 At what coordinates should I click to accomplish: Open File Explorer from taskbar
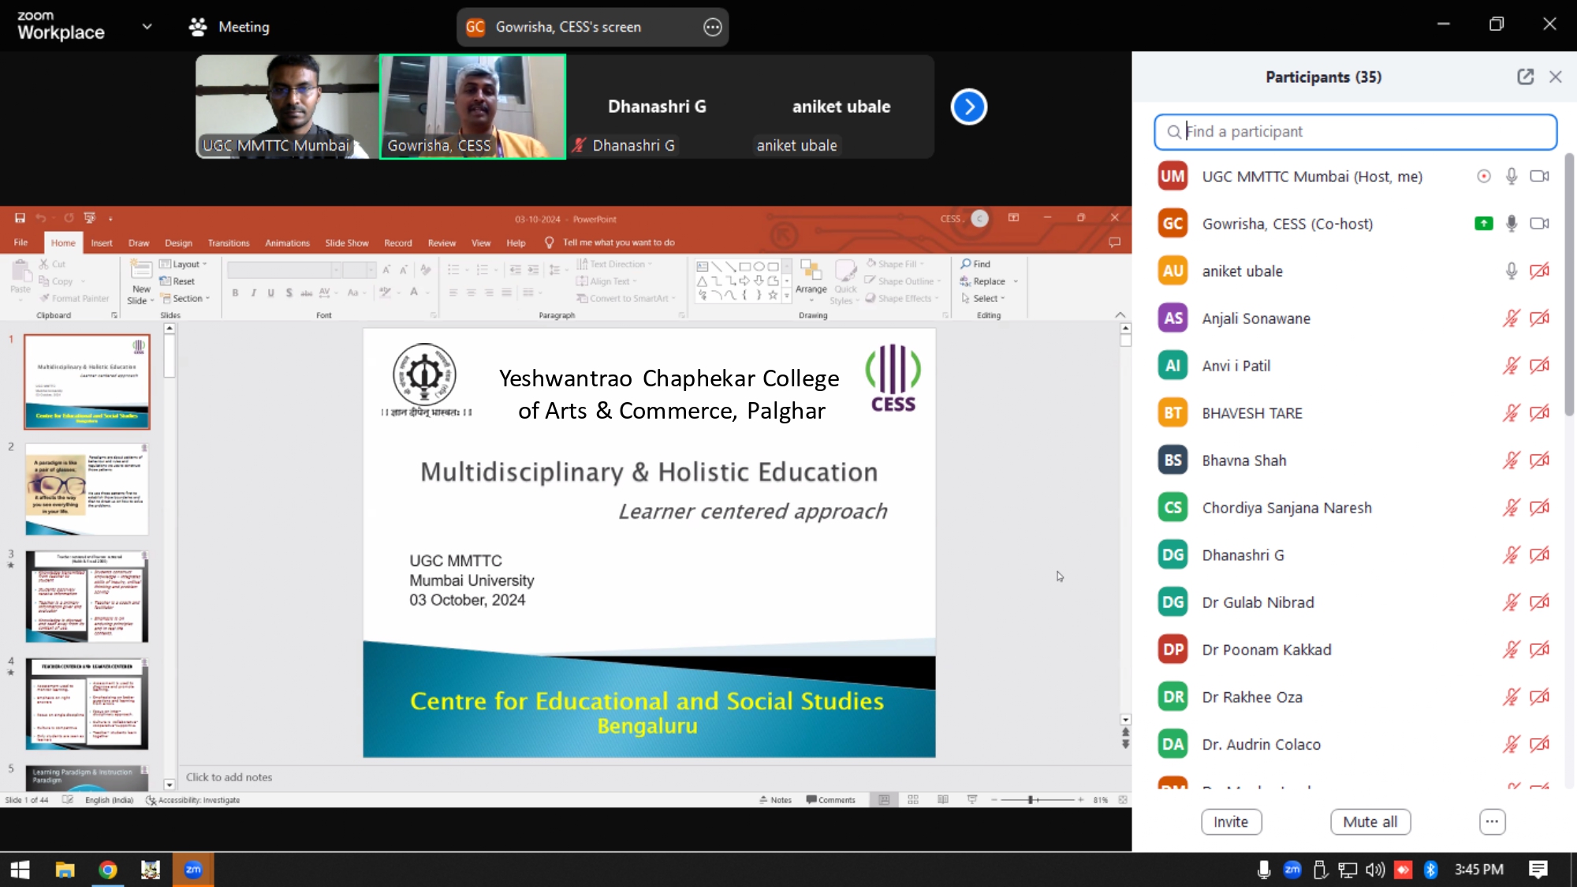pos(65,870)
